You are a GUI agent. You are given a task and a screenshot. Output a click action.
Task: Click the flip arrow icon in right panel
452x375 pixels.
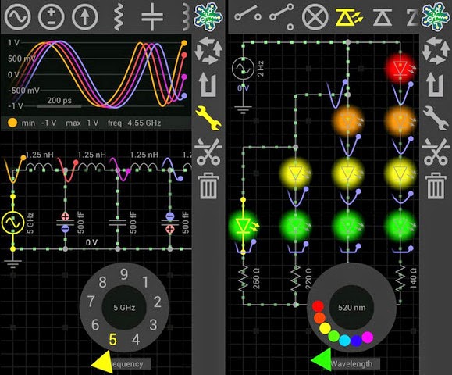coord(436,84)
